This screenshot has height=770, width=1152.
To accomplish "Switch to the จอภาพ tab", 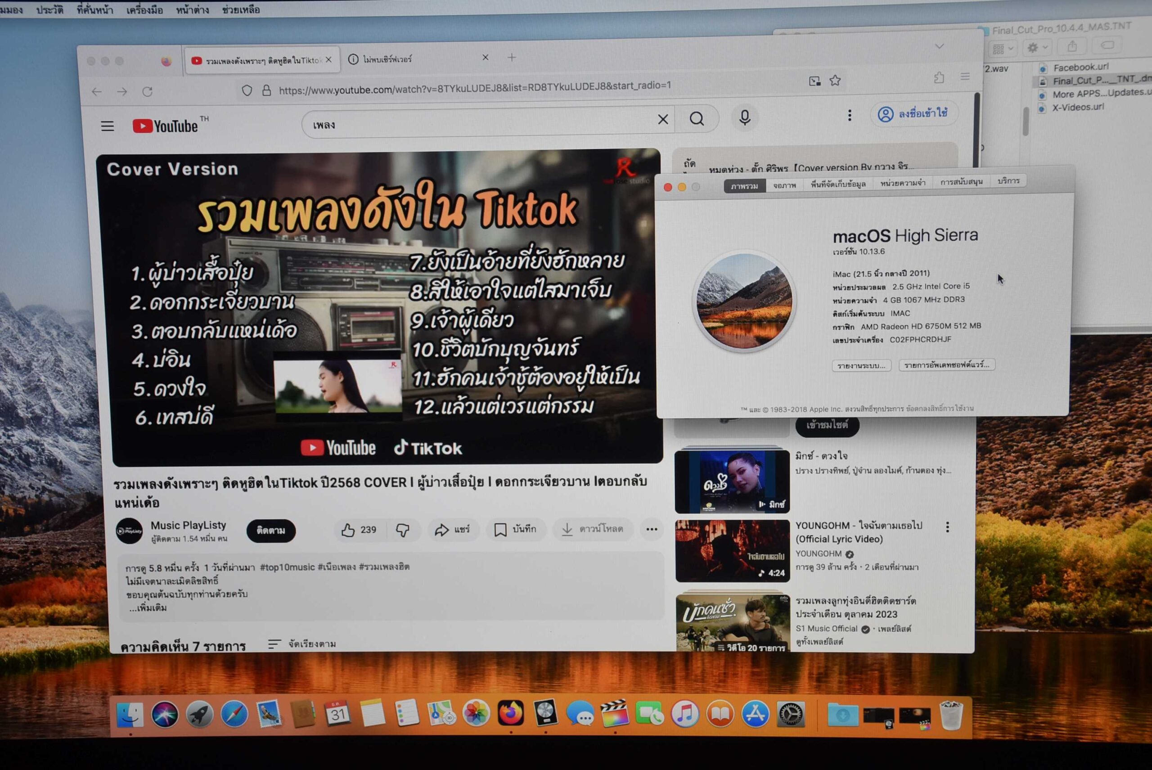I will 784,185.
